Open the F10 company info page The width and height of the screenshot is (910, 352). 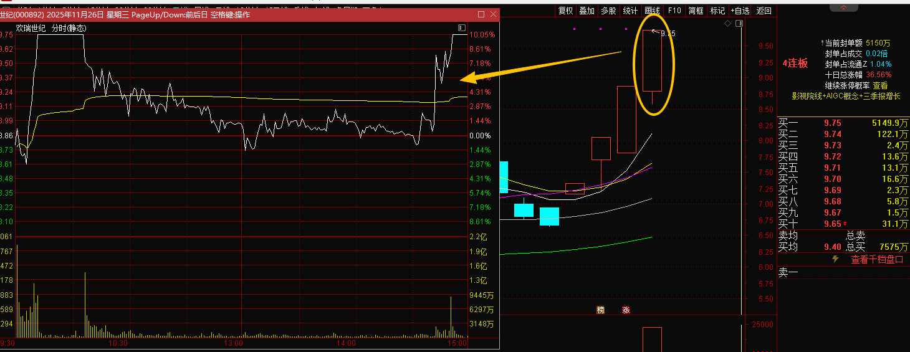(x=674, y=11)
